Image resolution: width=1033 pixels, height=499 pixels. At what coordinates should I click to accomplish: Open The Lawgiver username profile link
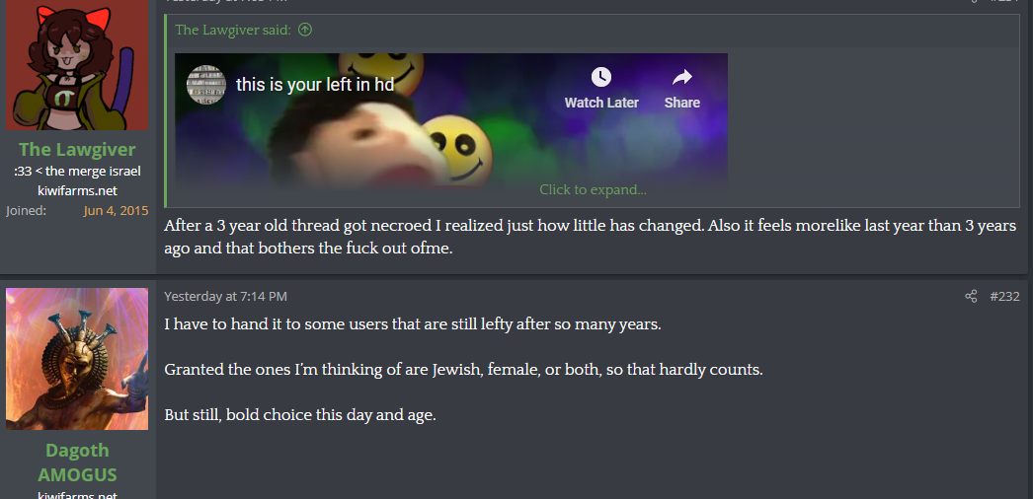coord(77,150)
